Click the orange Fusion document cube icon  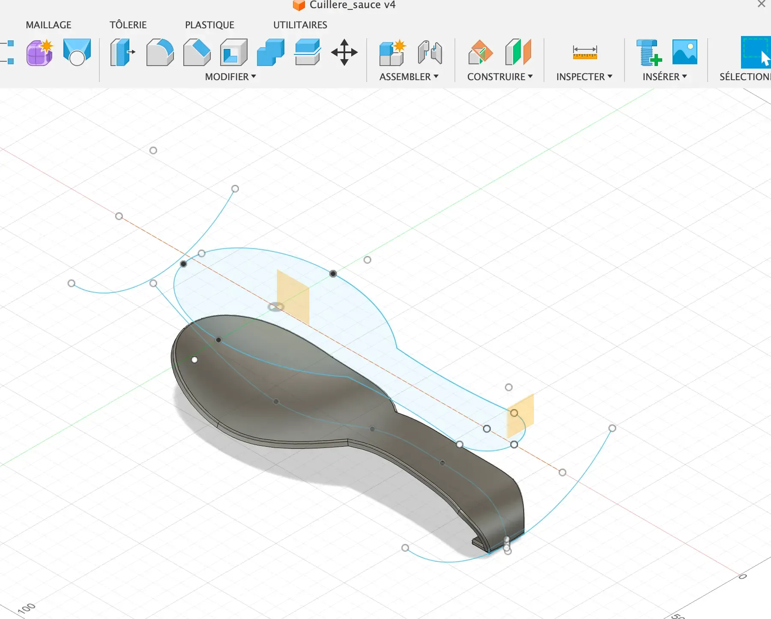click(299, 5)
